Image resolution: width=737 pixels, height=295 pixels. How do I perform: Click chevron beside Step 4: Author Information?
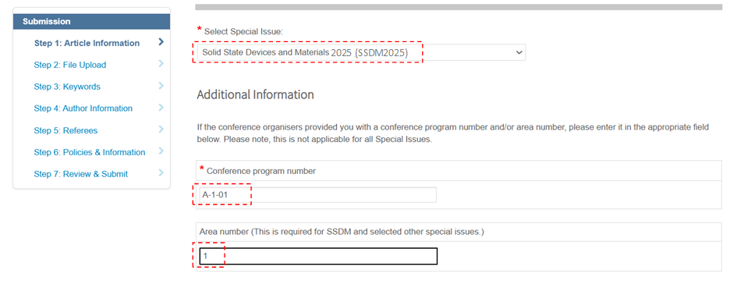pos(161,107)
